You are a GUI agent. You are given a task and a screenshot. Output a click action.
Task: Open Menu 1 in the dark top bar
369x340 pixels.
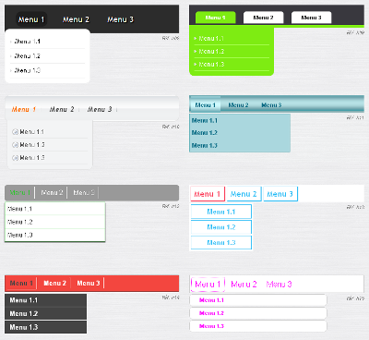coord(31,19)
